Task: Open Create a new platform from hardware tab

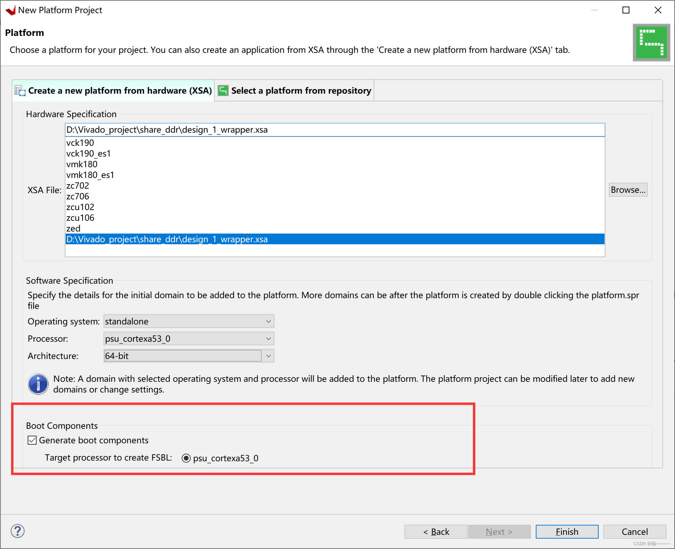Action: point(120,91)
